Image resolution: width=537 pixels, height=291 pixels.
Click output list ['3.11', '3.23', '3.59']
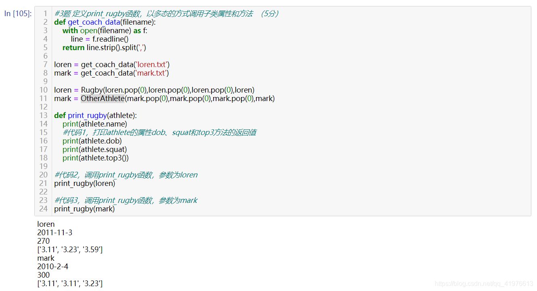[x=70, y=249]
